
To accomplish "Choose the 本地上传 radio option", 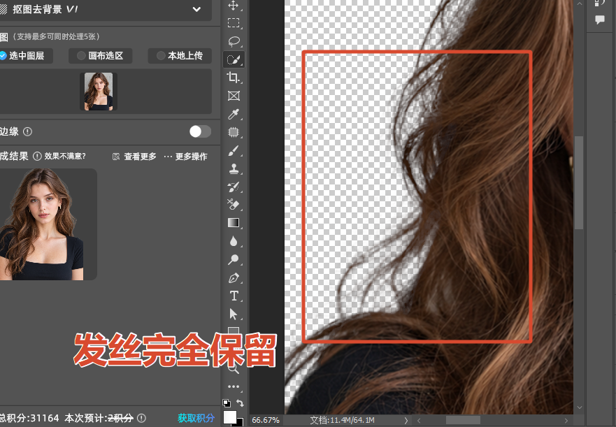I will coord(180,56).
